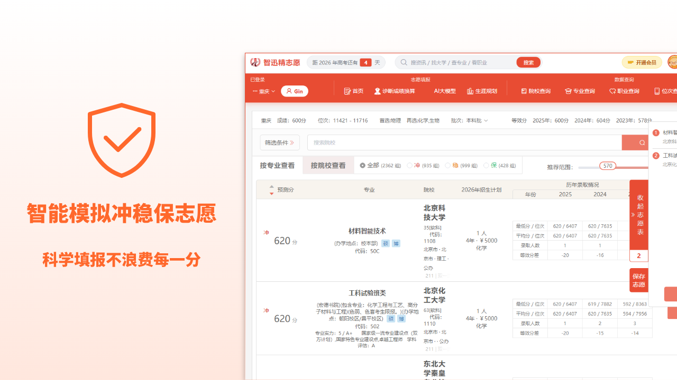Screen dimensions: 677x380
Task: Click the 冲 tag on the 工科试验班类 row
Action: (x=267, y=311)
